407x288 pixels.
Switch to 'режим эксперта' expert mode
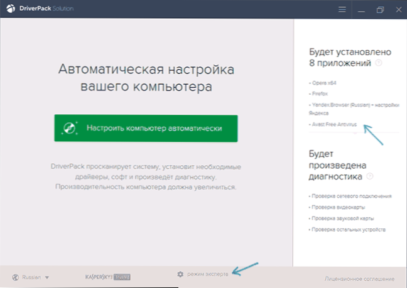click(208, 274)
